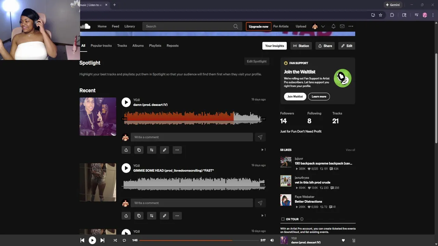438x246 pixels.
Task: Open the header three-dots more menu
Action: pyautogui.click(x=351, y=26)
